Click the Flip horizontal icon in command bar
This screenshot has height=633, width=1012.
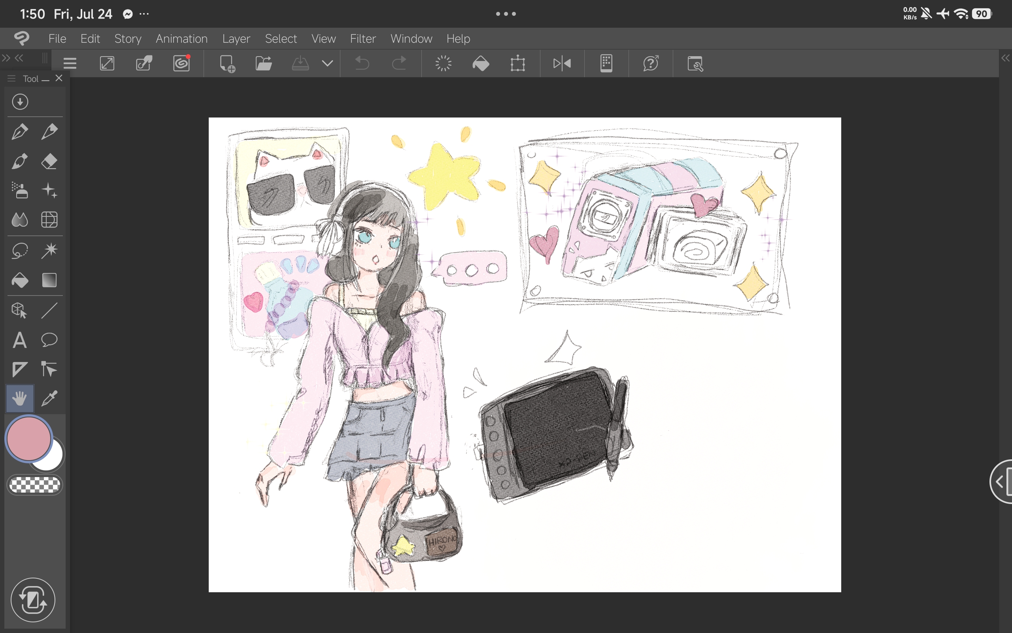tap(562, 64)
